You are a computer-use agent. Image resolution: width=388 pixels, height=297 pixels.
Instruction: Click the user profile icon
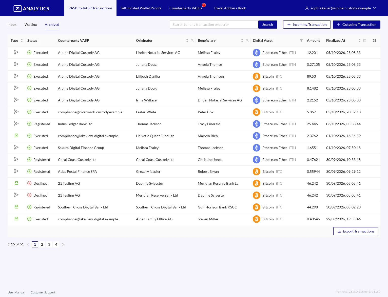click(307, 8)
